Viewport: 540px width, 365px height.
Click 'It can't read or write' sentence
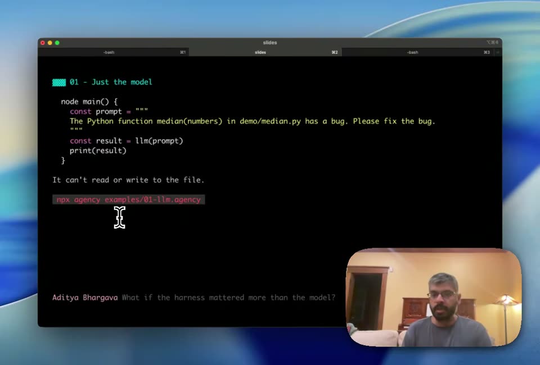[x=128, y=180]
